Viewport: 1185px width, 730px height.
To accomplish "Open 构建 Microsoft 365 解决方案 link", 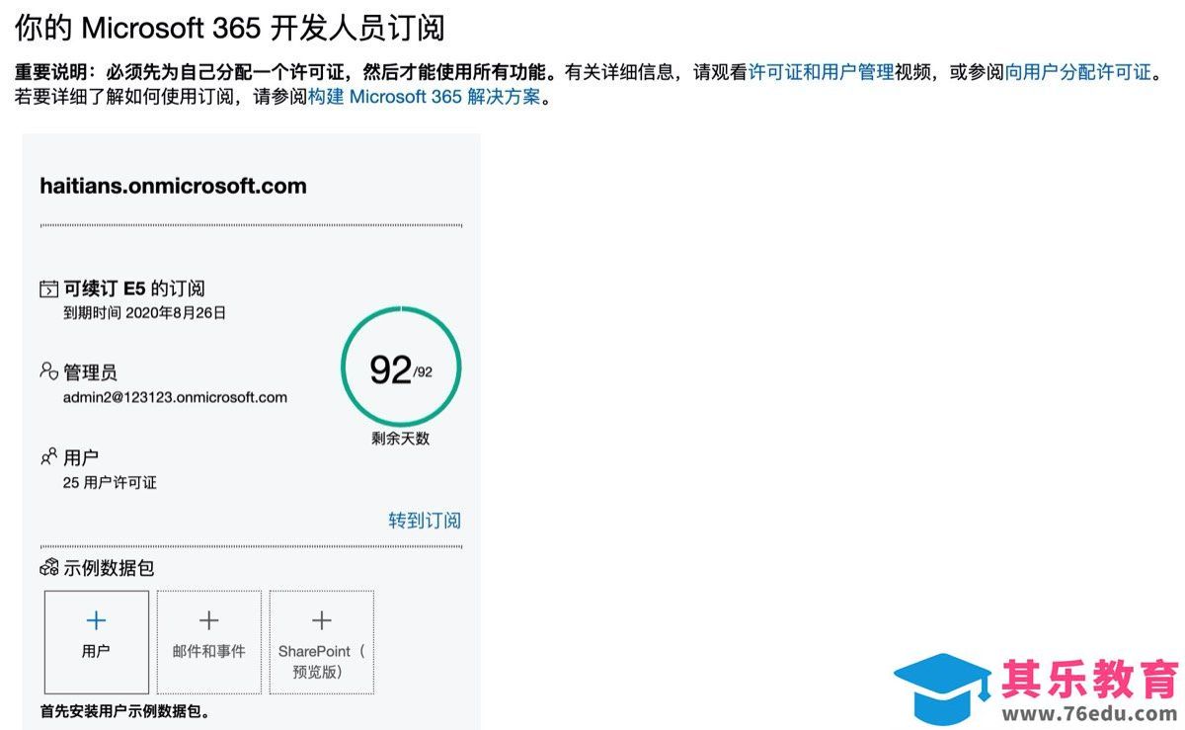I will click(425, 97).
